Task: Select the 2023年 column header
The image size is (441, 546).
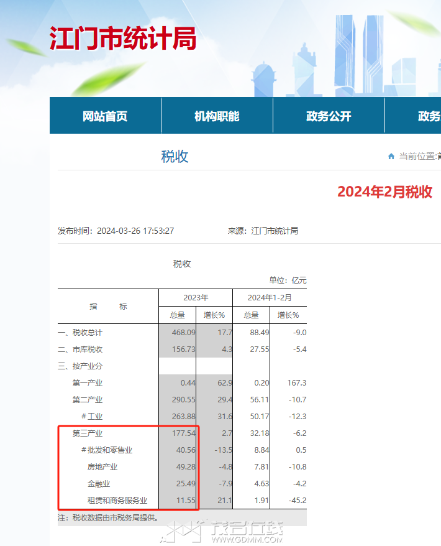Action: (x=196, y=297)
